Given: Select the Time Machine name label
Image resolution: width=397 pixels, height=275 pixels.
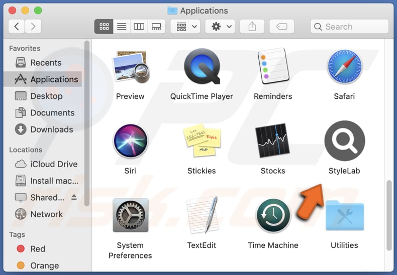Looking at the screenshot, I should pos(273,245).
